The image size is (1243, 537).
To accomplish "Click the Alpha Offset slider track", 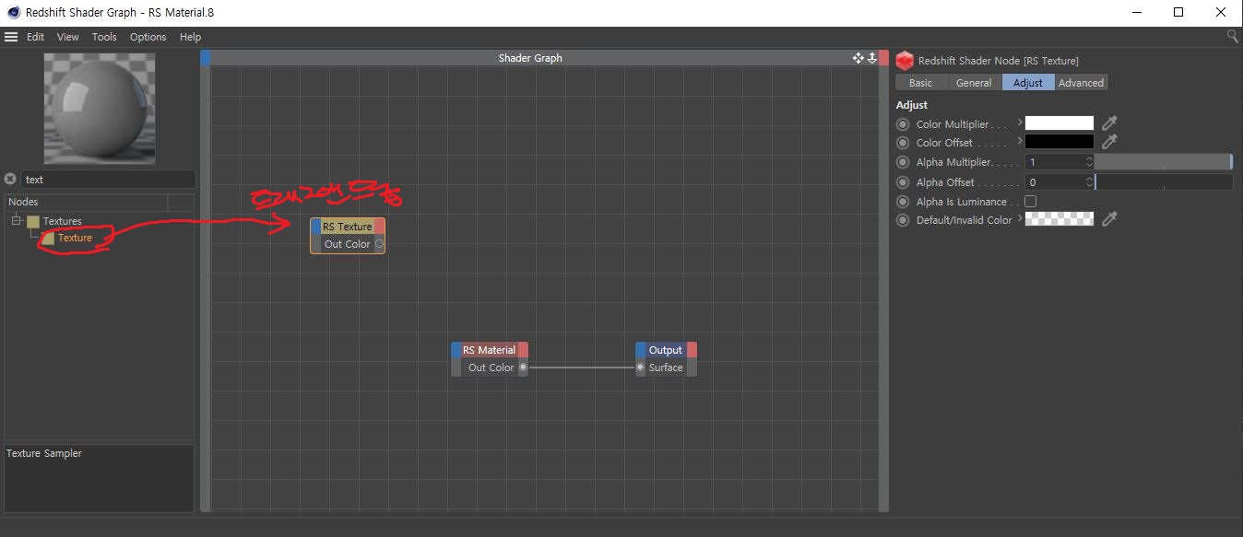I will click(1164, 182).
